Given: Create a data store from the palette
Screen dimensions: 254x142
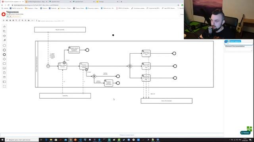Looking at the screenshot, I should coord(4,77).
